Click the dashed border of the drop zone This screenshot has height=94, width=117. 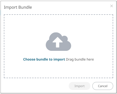pyautogui.click(x=59, y=15)
